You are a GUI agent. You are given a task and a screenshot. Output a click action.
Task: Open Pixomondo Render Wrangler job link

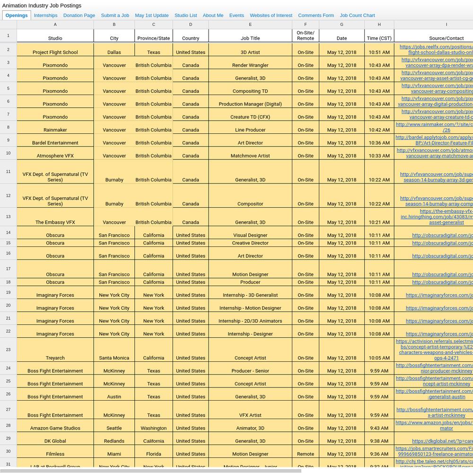437,62
